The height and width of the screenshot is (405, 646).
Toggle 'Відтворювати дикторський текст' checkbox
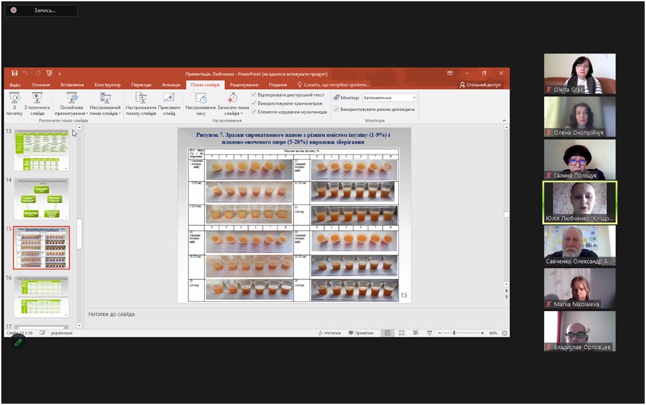(254, 94)
